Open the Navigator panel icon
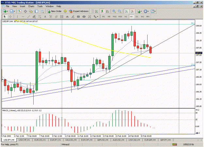Viewport: 204px width, 147px height. pyautogui.click(x=31, y=11)
